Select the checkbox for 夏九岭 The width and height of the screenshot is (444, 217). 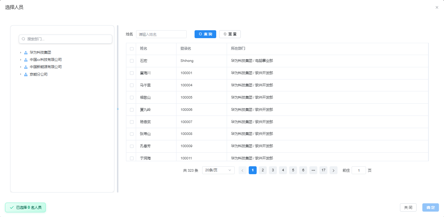132,110
